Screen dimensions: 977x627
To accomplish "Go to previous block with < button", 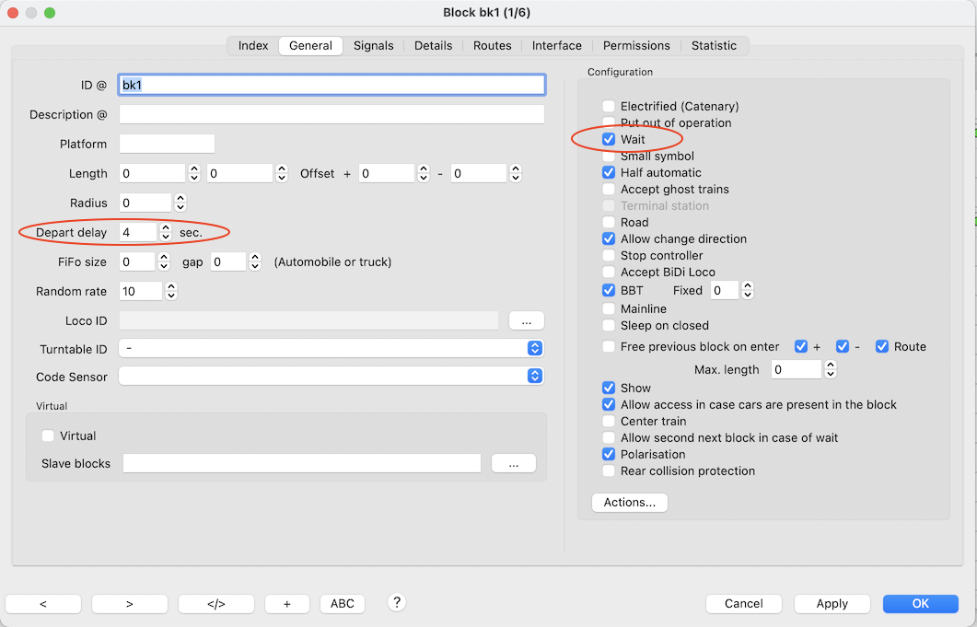I will [x=43, y=604].
